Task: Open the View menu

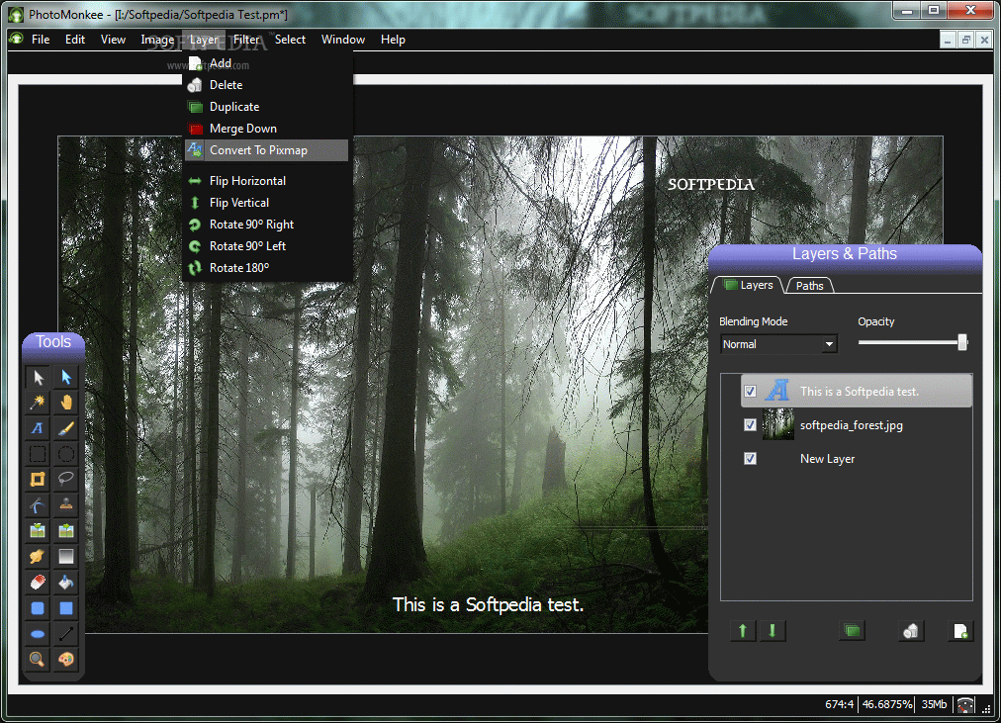Action: 113,40
